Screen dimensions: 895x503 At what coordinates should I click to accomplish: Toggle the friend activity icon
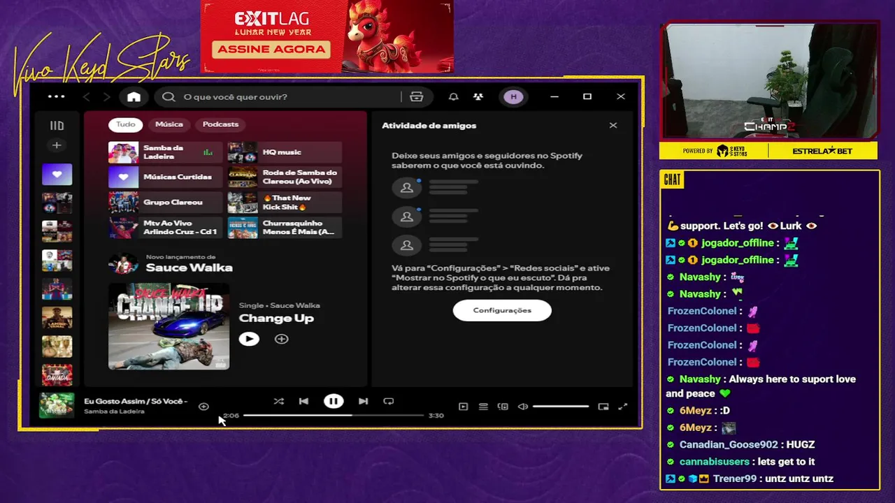coord(478,96)
